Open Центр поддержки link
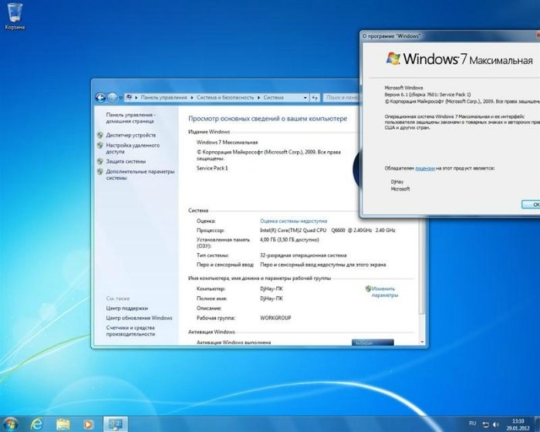The height and width of the screenshot is (432, 540). (x=127, y=309)
